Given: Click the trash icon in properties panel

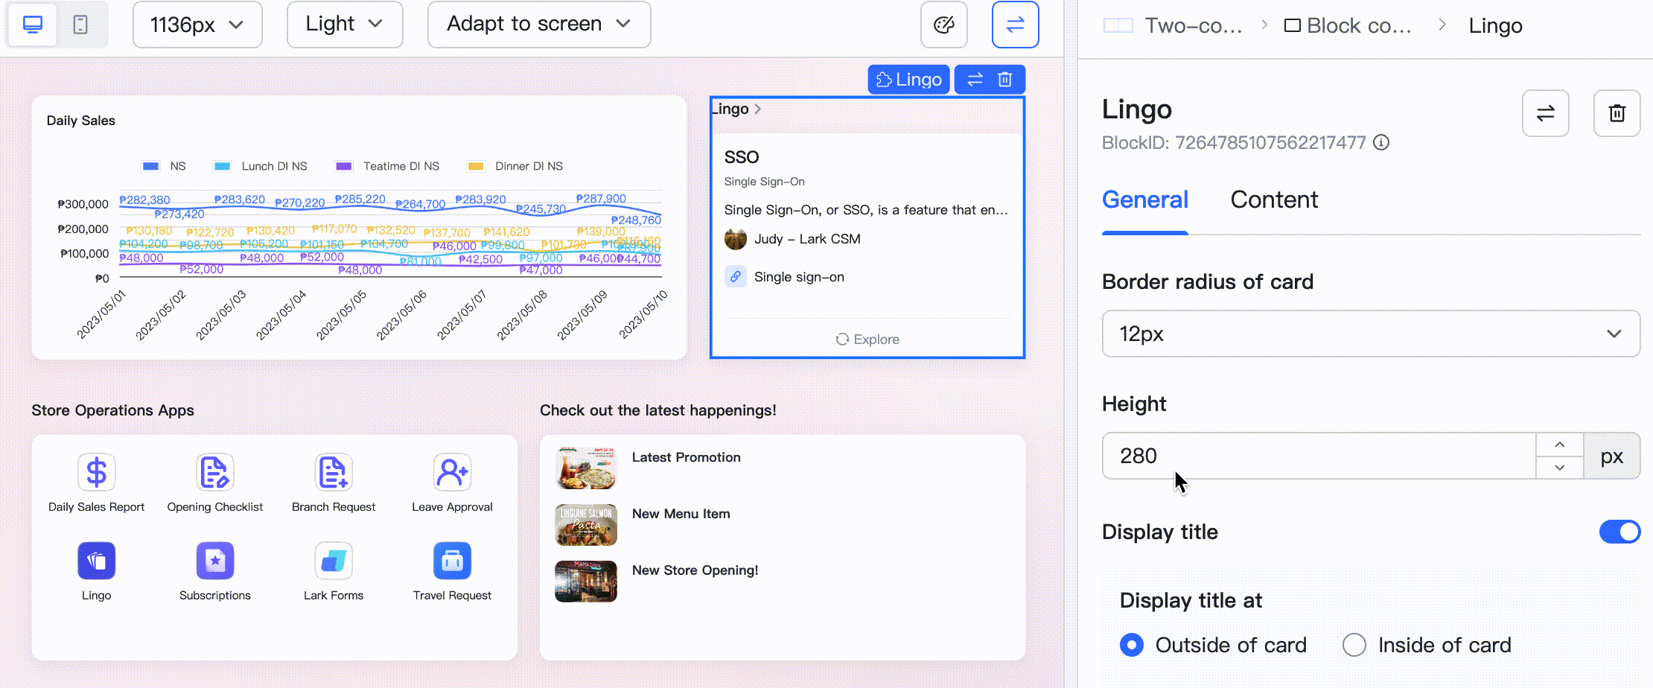Looking at the screenshot, I should pos(1617,113).
